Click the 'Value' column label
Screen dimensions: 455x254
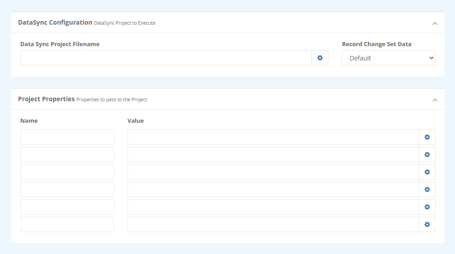pyautogui.click(x=136, y=121)
